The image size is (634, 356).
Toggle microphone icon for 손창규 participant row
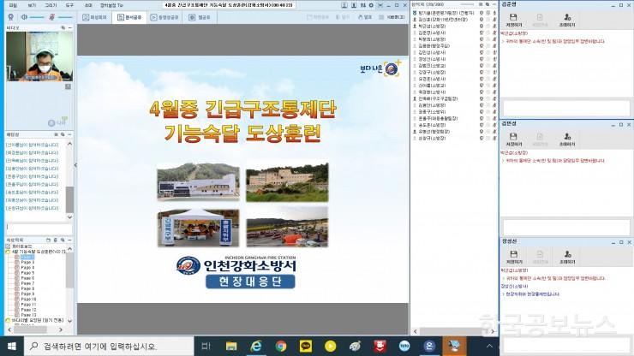(494, 138)
